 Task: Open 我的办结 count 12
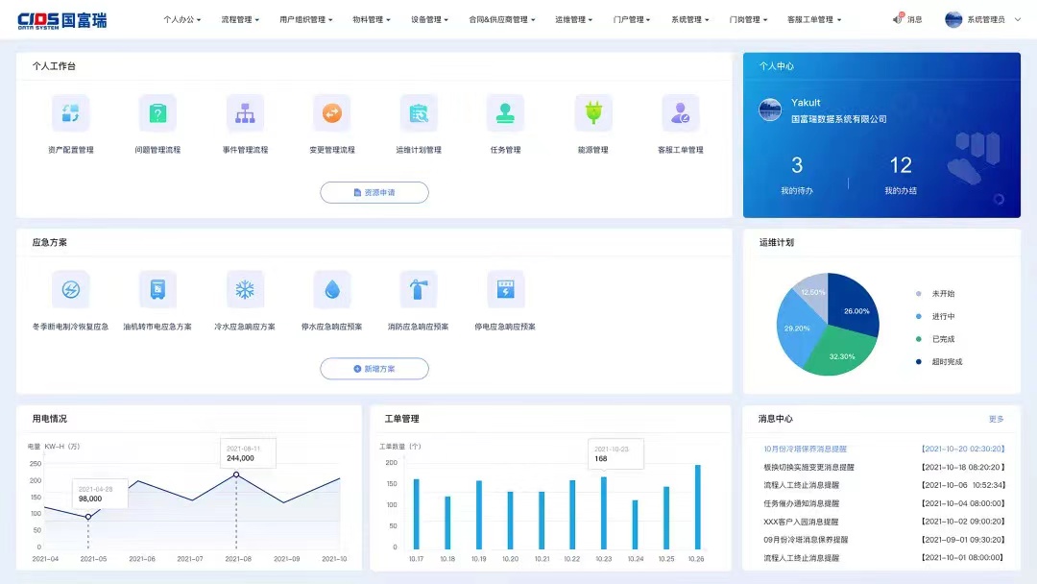point(901,164)
